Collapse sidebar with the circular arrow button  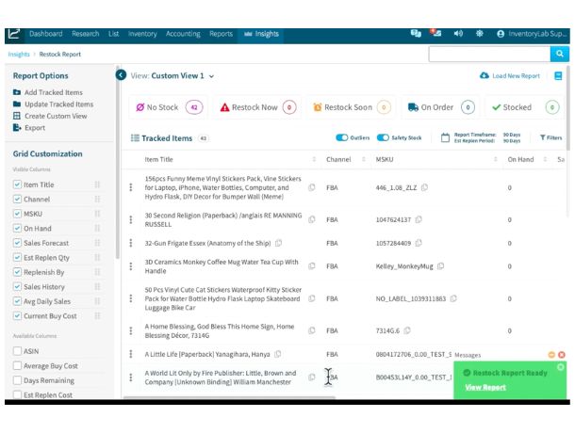tap(121, 75)
